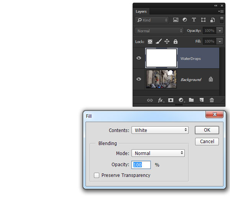
Task: Delete layer using the trash icon
Action: tap(212, 100)
